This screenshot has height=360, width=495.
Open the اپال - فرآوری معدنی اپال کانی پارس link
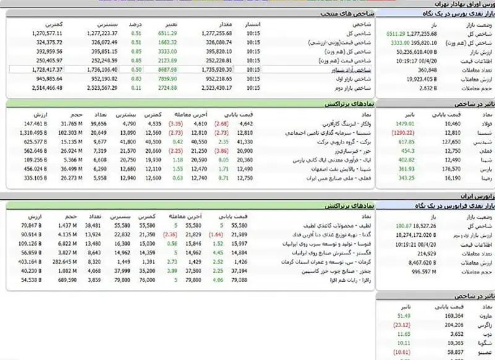(x=332, y=160)
